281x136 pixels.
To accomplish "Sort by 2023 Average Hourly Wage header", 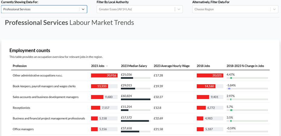I will (171, 66).
